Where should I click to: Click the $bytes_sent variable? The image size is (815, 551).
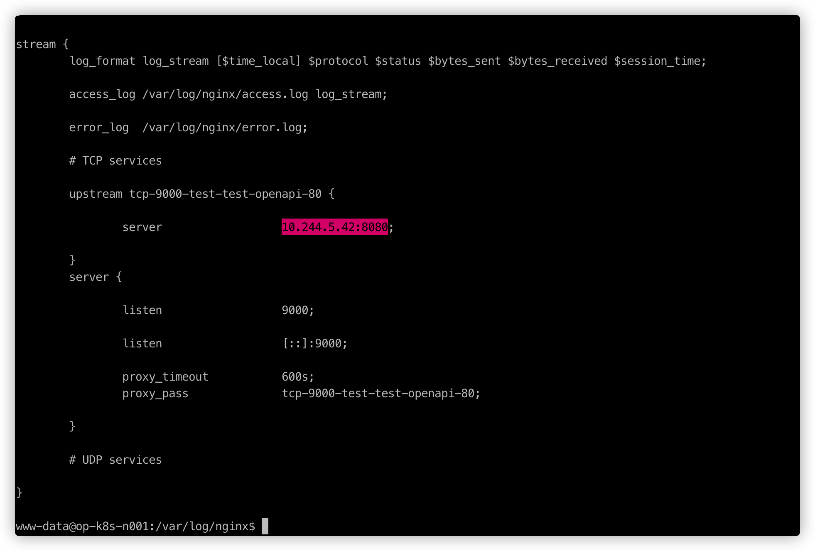click(464, 61)
